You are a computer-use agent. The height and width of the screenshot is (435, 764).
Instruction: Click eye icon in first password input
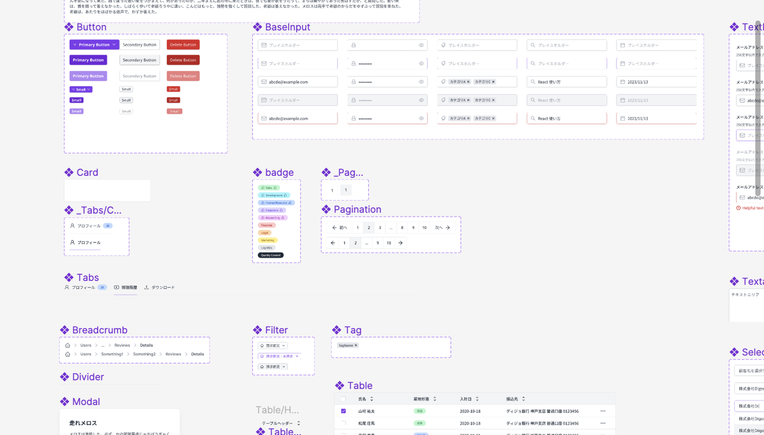coord(421,45)
